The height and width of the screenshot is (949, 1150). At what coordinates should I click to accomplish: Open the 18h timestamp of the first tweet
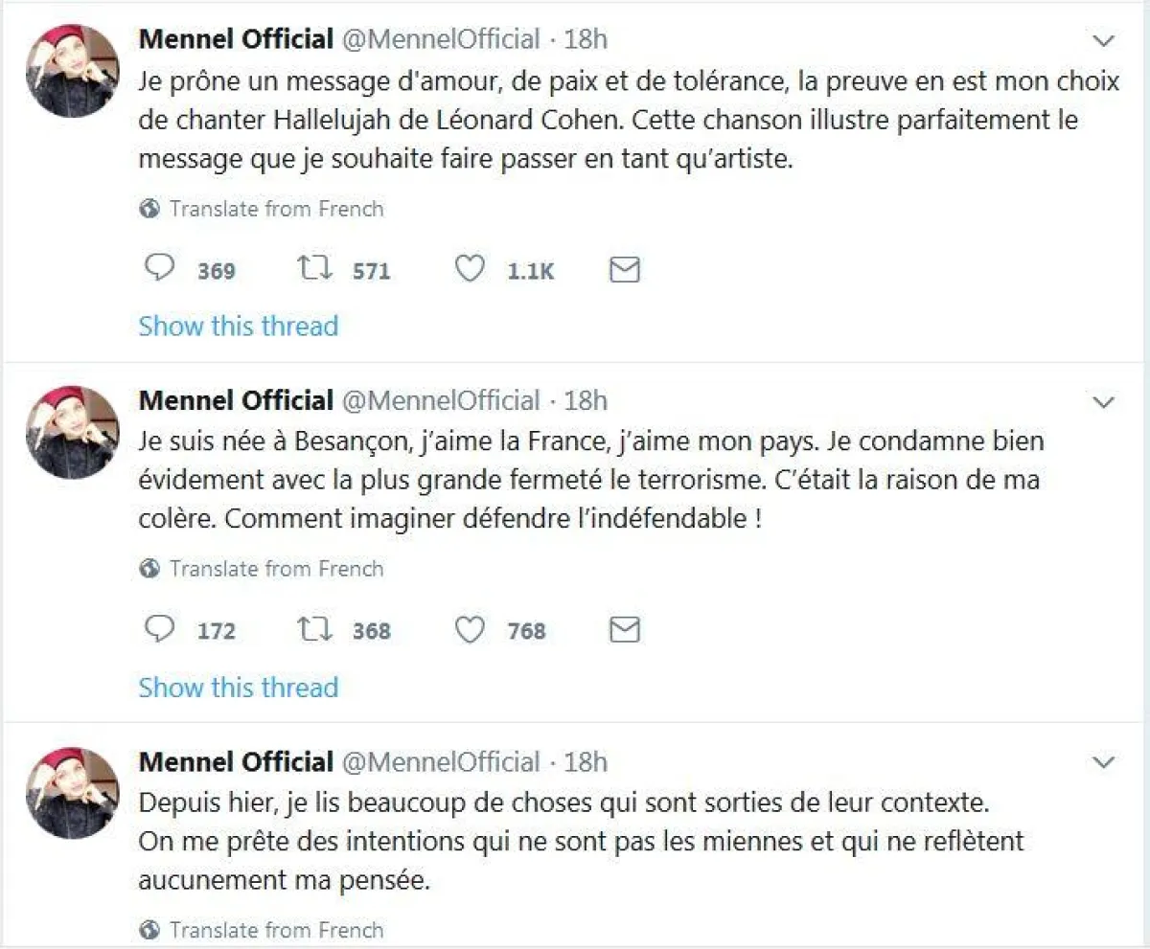click(586, 40)
